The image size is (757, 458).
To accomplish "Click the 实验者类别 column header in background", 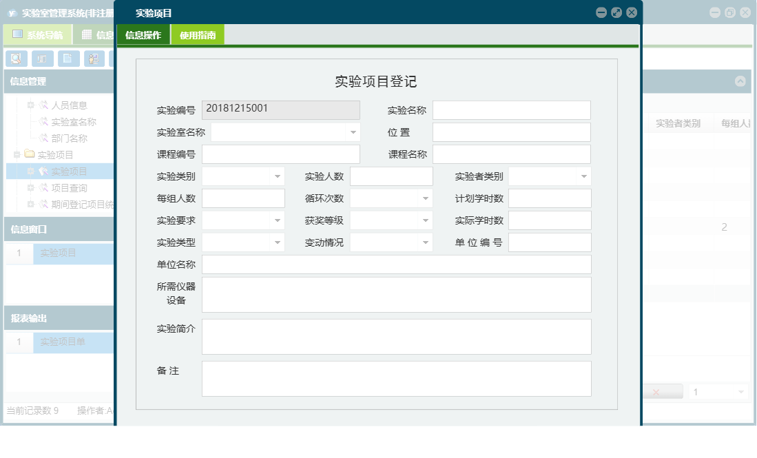I will pyautogui.click(x=678, y=123).
